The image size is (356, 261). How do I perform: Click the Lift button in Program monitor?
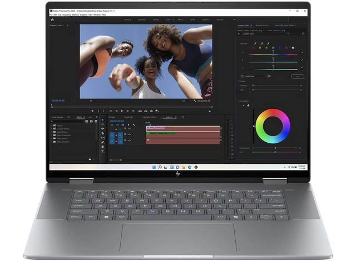[x=140, y=111]
